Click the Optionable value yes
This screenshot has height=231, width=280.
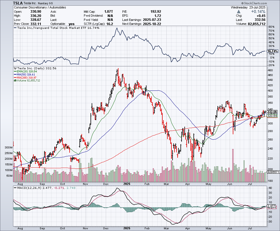click(72, 24)
